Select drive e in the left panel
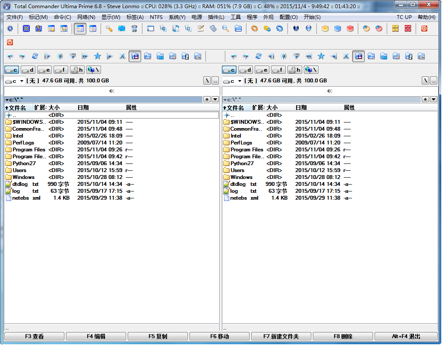The image size is (442, 345). pyautogui.click(x=44, y=70)
